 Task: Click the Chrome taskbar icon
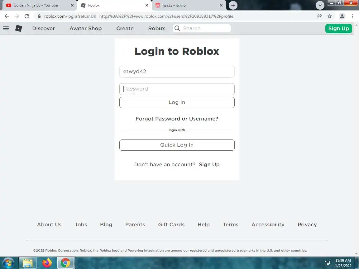coord(65,263)
